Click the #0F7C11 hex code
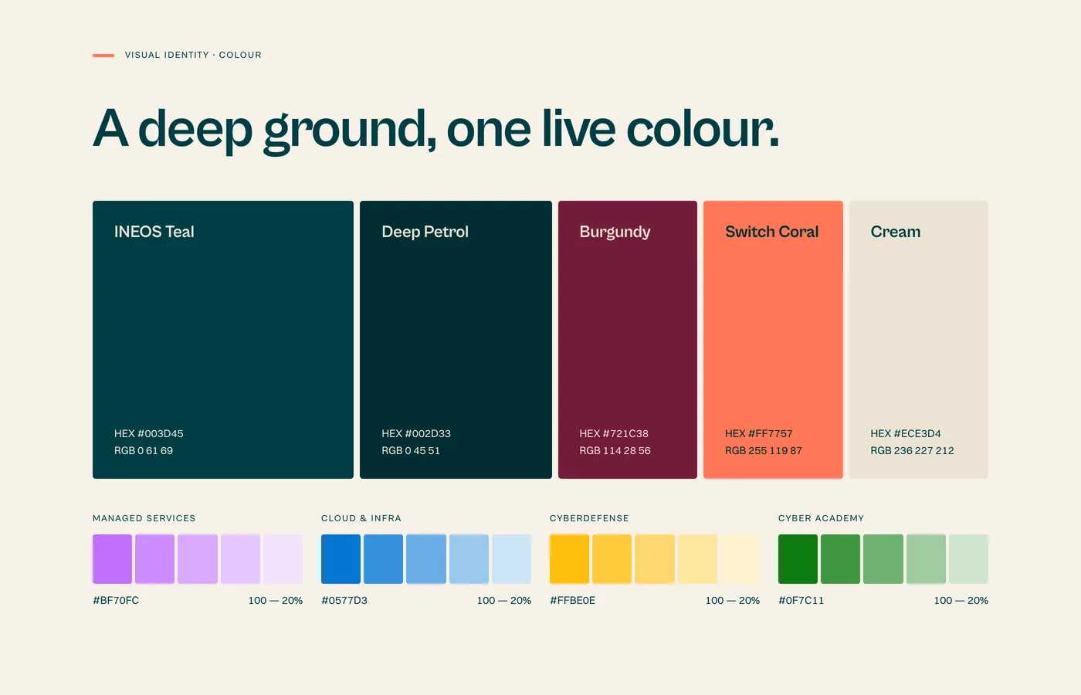 tap(801, 600)
